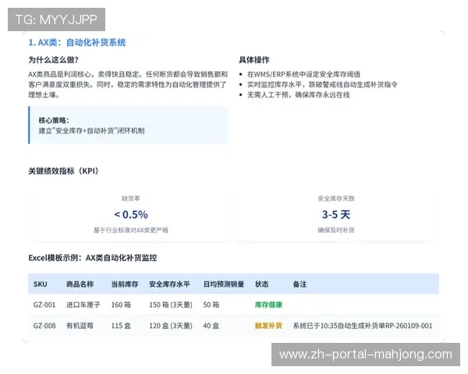Click the '缺货率' KPI label
Screen dimensions: 468x374
pyautogui.click(x=131, y=199)
